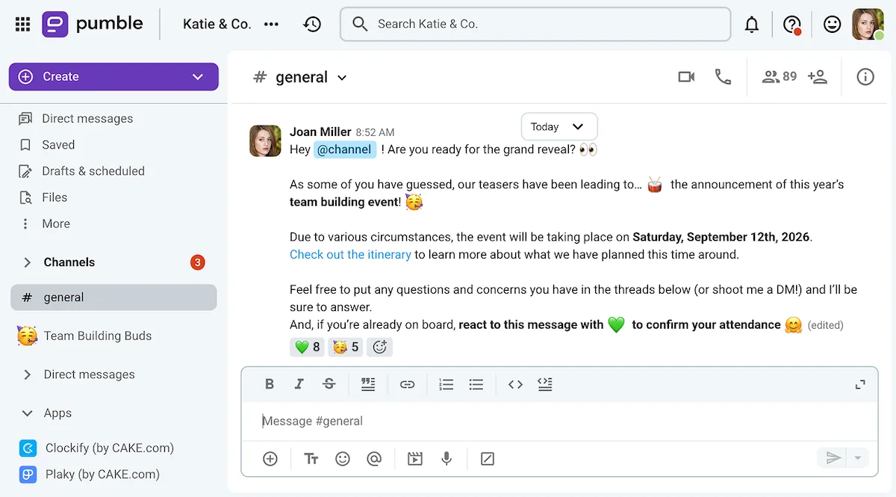
Task: Click Joan Miller's message avatar
Action: pyautogui.click(x=265, y=141)
